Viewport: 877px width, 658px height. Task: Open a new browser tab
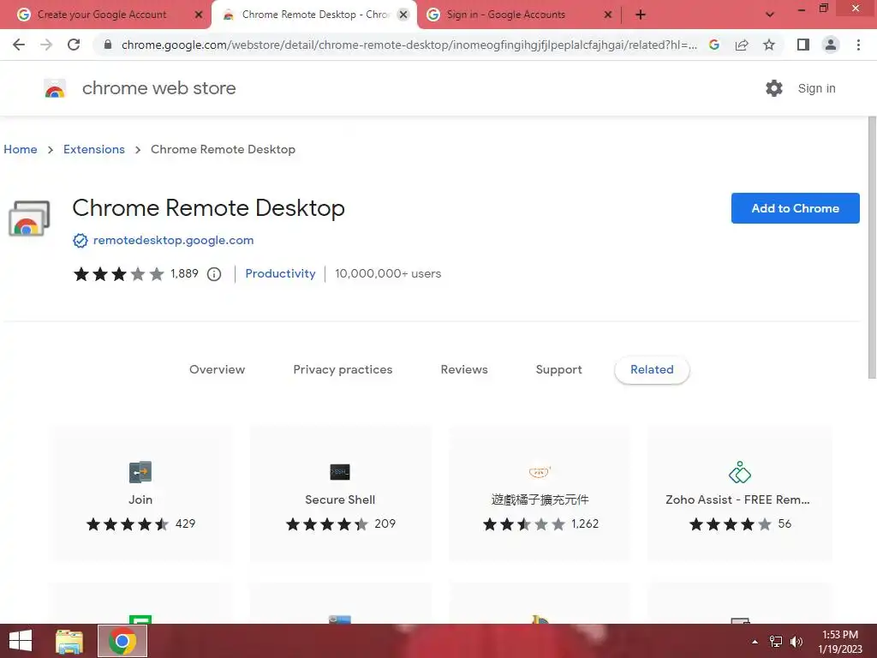coord(641,15)
